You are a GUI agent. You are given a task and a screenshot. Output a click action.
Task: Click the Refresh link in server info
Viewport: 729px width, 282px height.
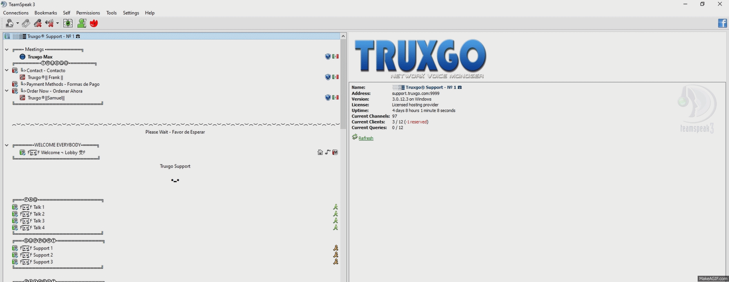(x=366, y=138)
